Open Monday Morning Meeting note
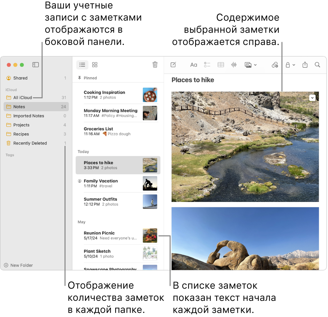Screen dimensions: 328x317 point(118,113)
